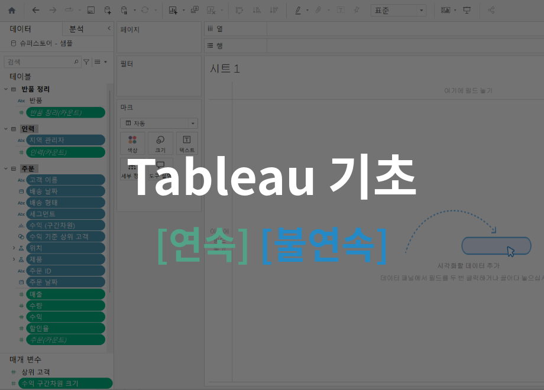Switch to the 분석 tab
The image size is (544, 390).
pos(76,29)
